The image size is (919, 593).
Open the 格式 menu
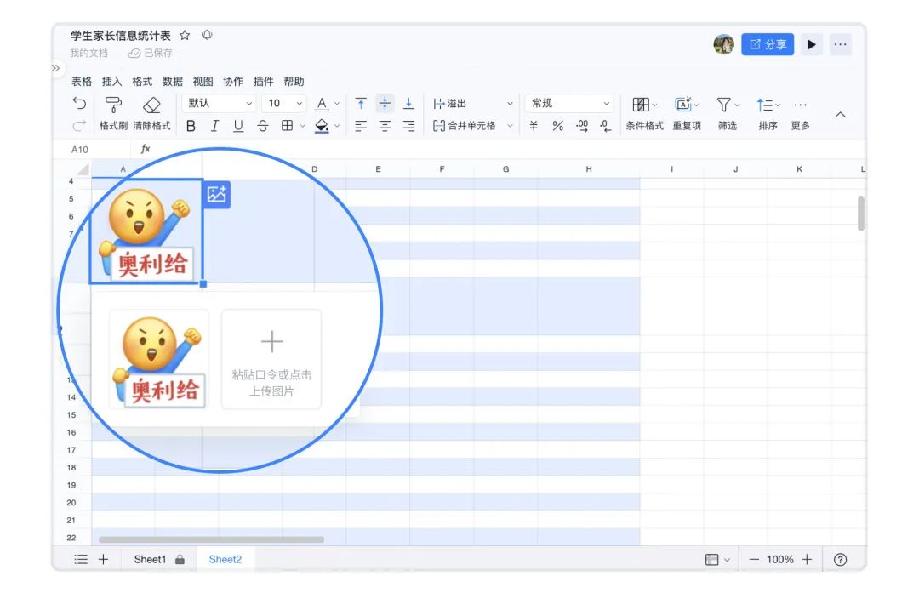[142, 82]
